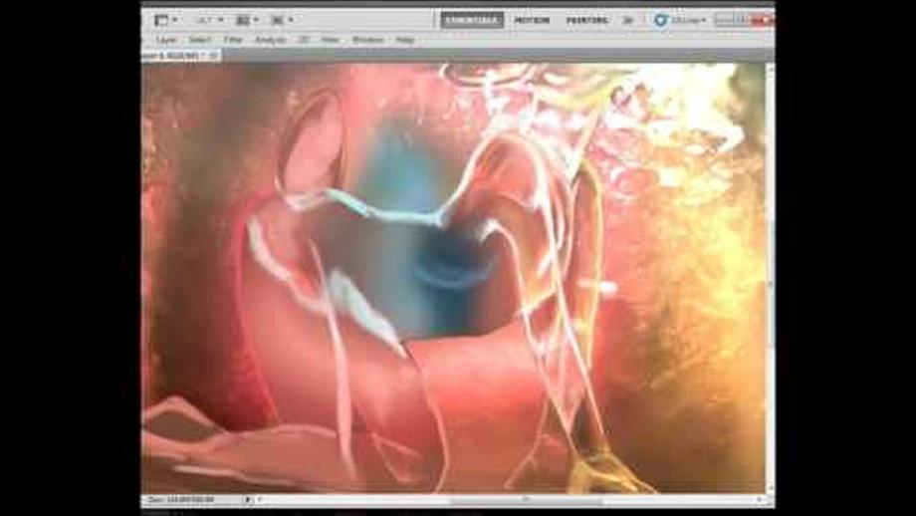
Task: Click the vertical scrollbar on right edge
Action: pyautogui.click(x=770, y=279)
